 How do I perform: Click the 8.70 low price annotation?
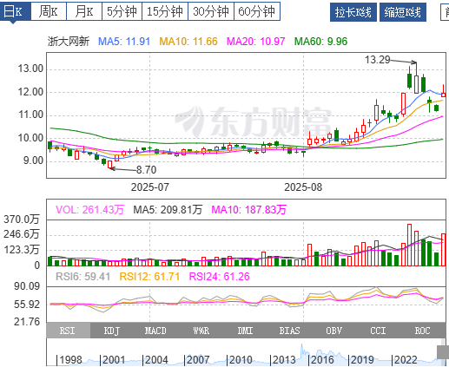point(147,170)
